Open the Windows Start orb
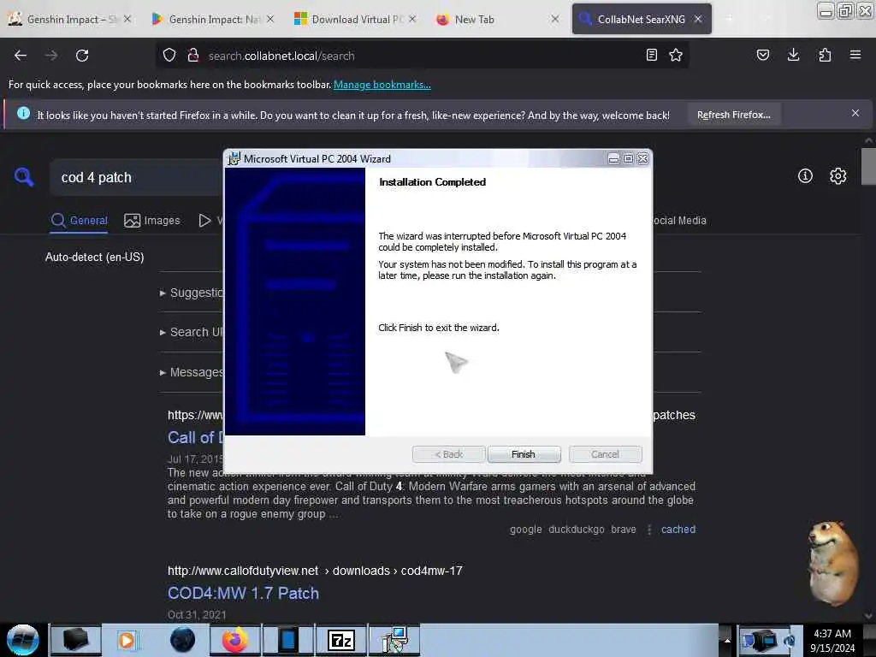876x657 pixels. pyautogui.click(x=23, y=640)
